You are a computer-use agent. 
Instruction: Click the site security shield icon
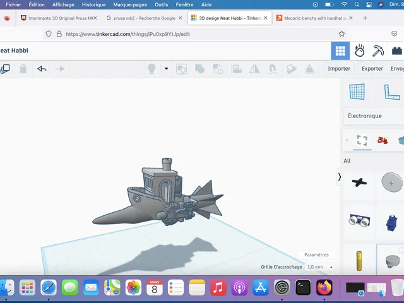49,33
